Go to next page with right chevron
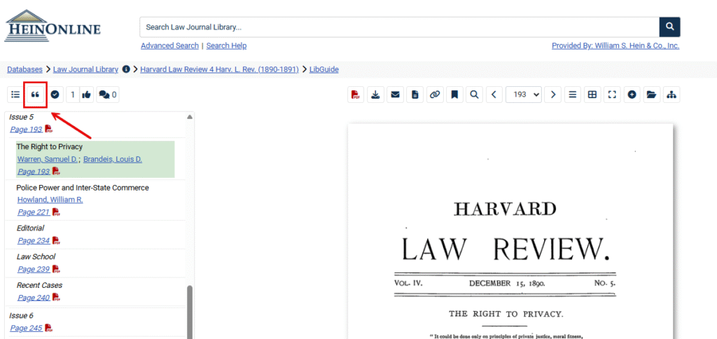 [553, 95]
